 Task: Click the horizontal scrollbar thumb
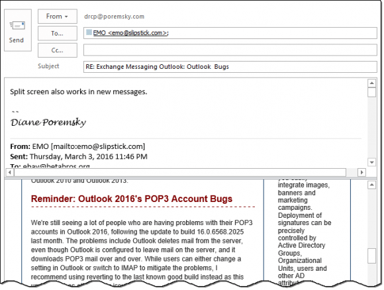(x=180, y=172)
